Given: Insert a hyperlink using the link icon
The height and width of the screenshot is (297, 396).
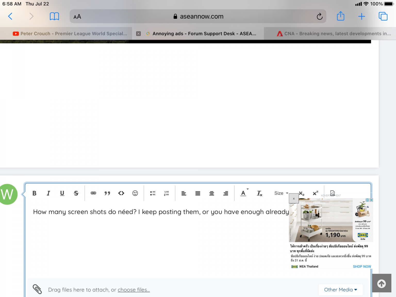Looking at the screenshot, I should pos(93,193).
